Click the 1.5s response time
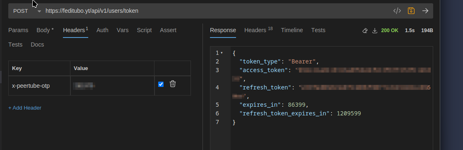This screenshot has width=463, height=150. click(410, 30)
